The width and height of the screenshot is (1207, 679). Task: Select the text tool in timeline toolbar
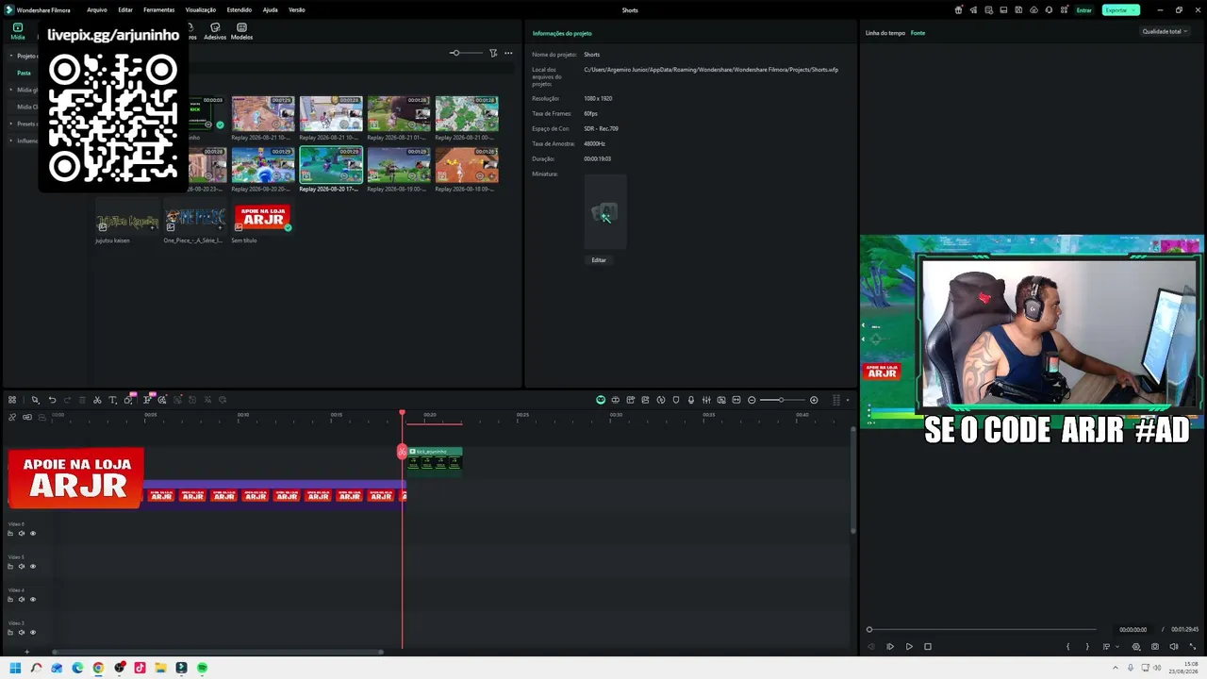112,400
